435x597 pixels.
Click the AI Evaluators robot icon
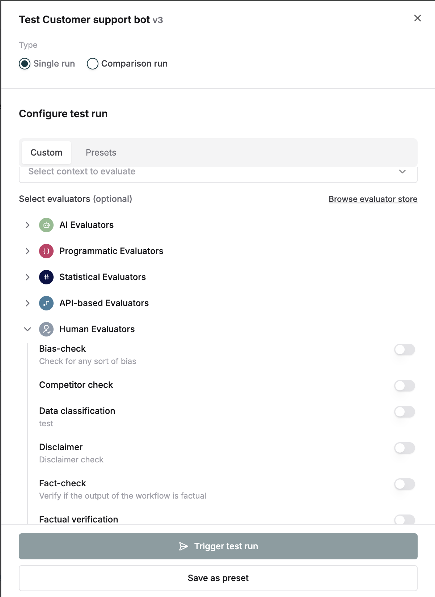click(x=46, y=225)
